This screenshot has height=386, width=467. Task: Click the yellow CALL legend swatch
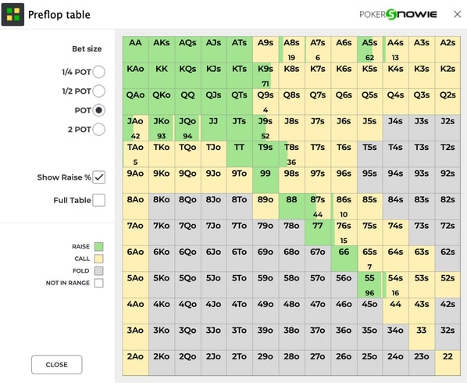tap(99, 259)
